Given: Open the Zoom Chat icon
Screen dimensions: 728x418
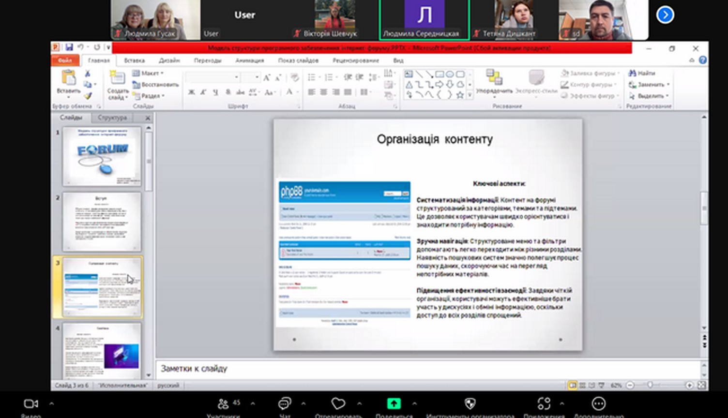Looking at the screenshot, I should tap(285, 403).
